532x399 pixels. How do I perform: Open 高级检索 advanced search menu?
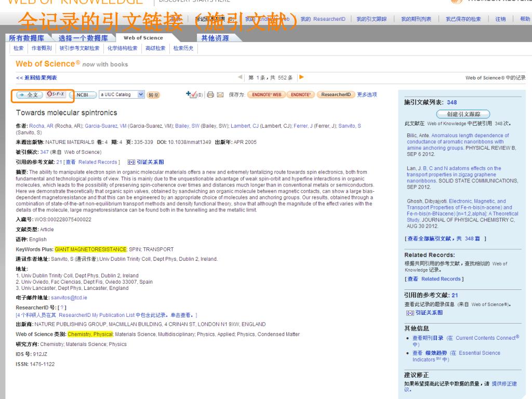pyautogui.click(x=155, y=48)
